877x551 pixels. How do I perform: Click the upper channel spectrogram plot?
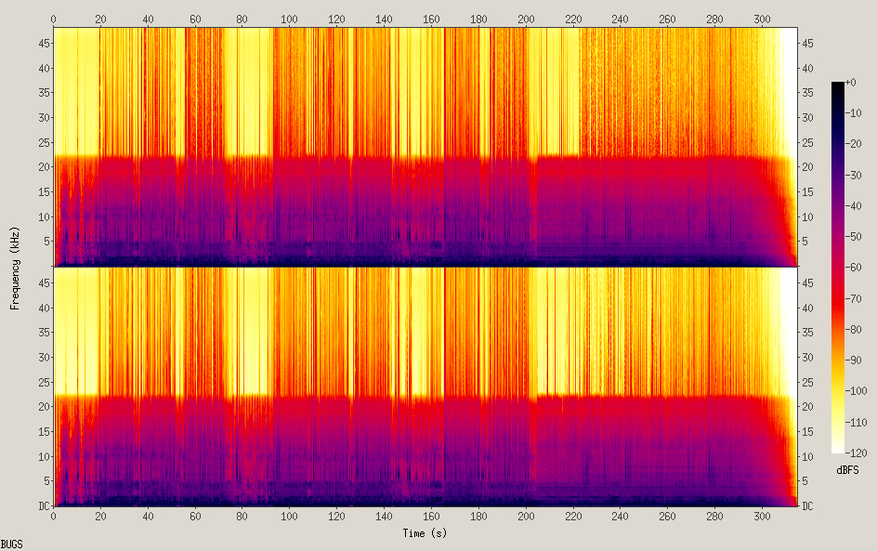pos(425,147)
